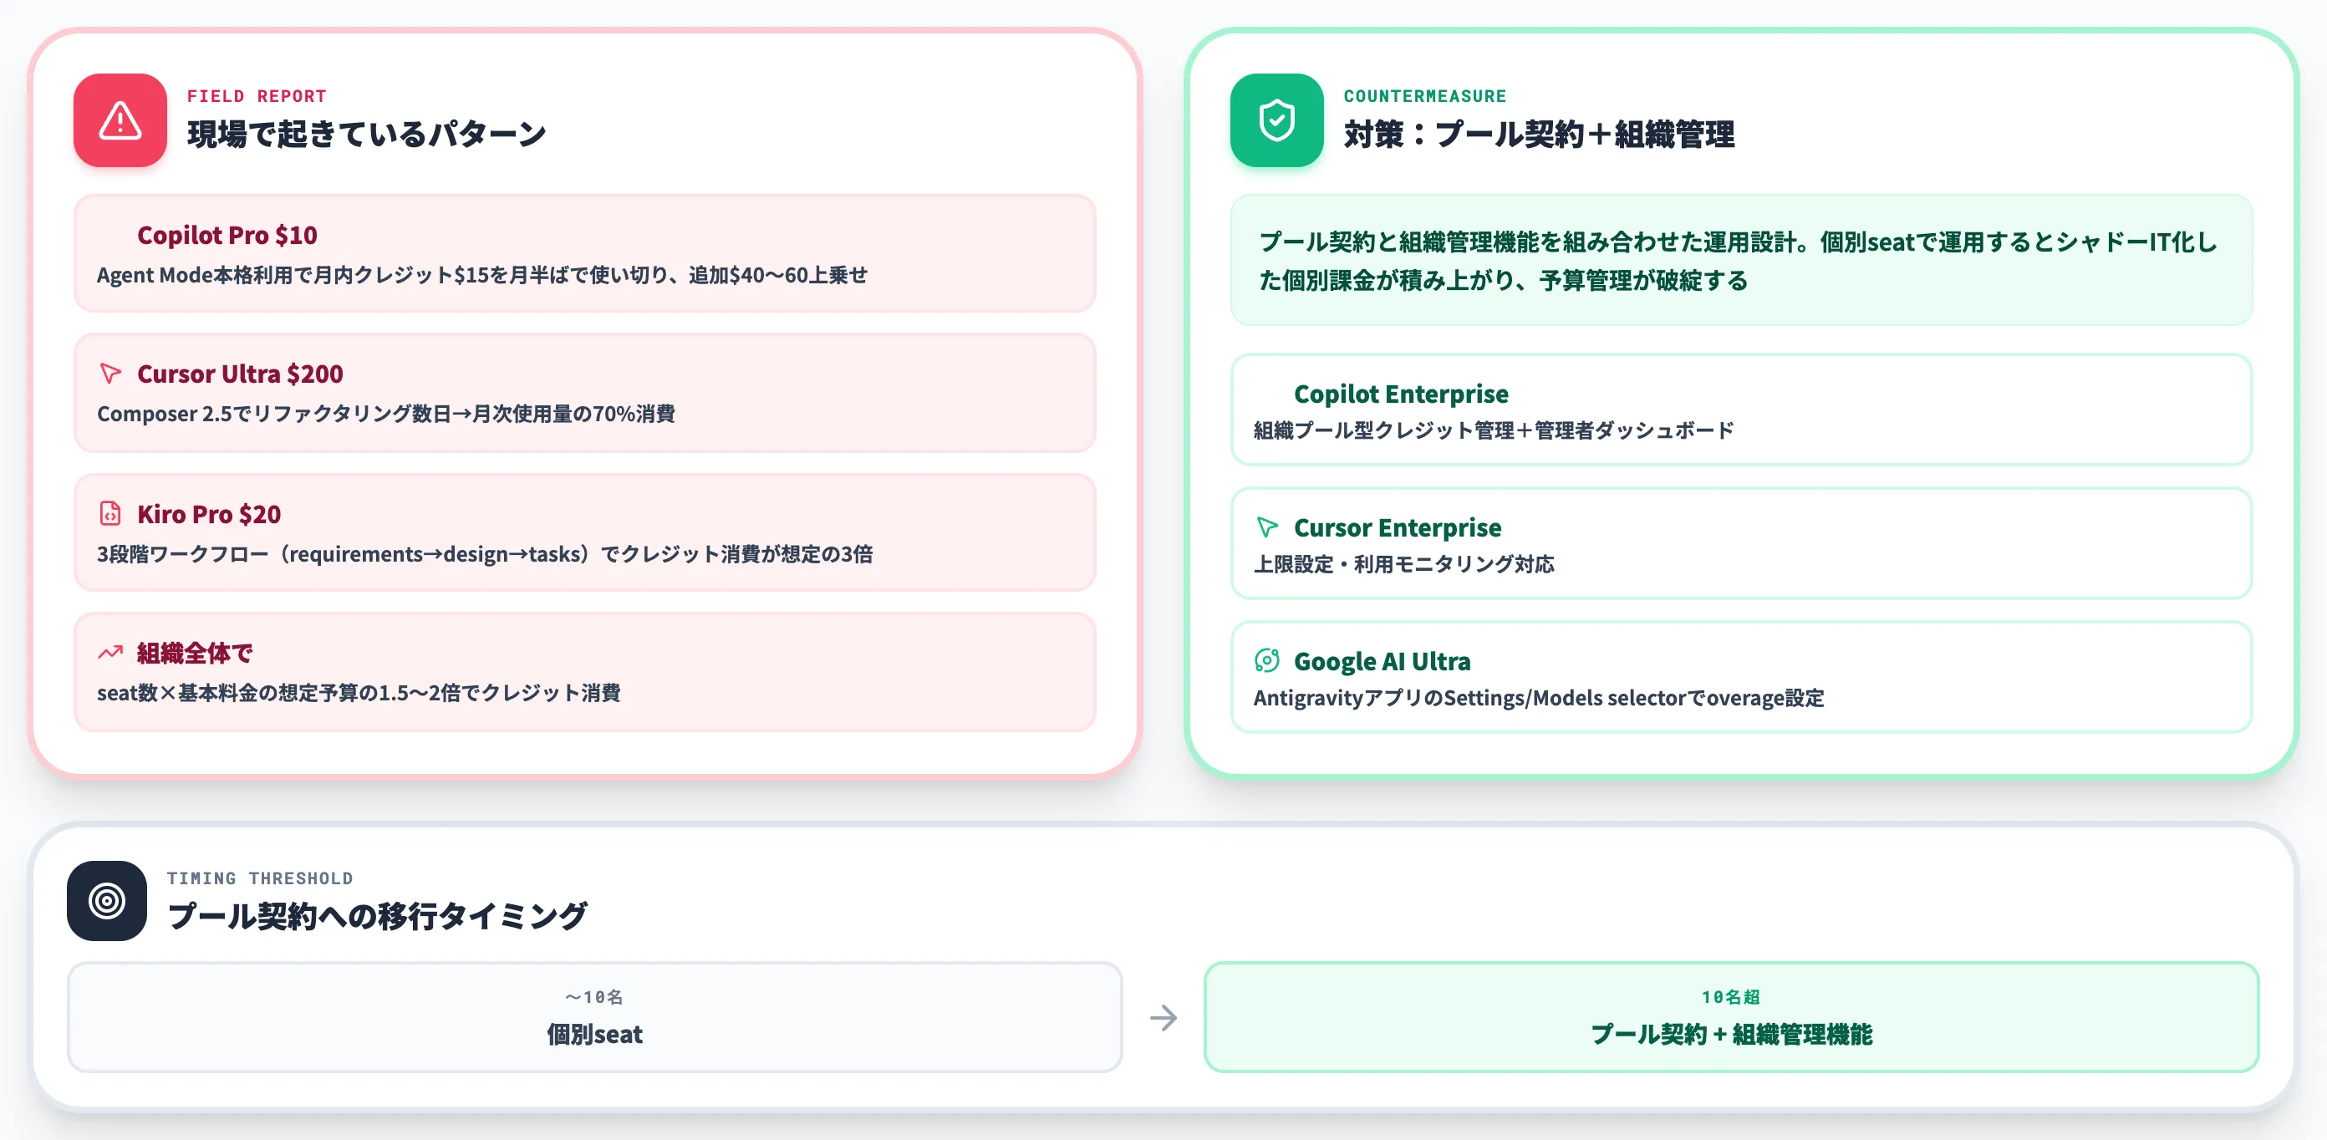Click the FIELD REPORT label

coord(257,96)
